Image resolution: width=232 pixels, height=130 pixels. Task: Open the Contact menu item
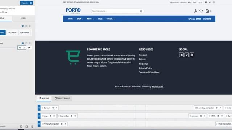pos(110,19)
